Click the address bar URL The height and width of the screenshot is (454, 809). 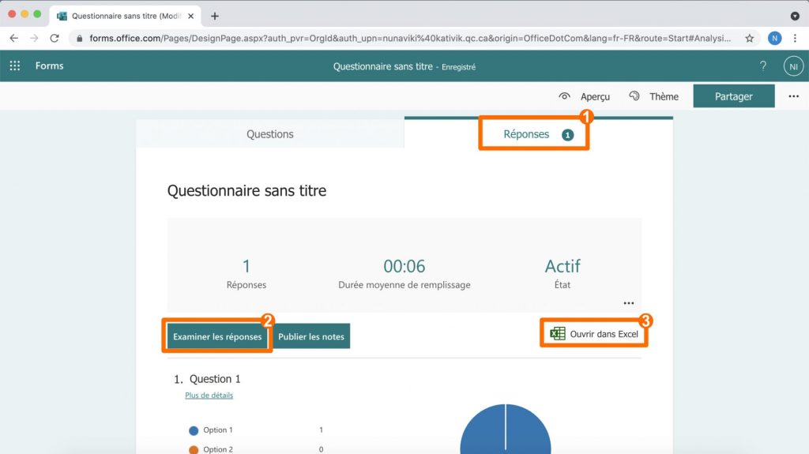click(x=410, y=38)
